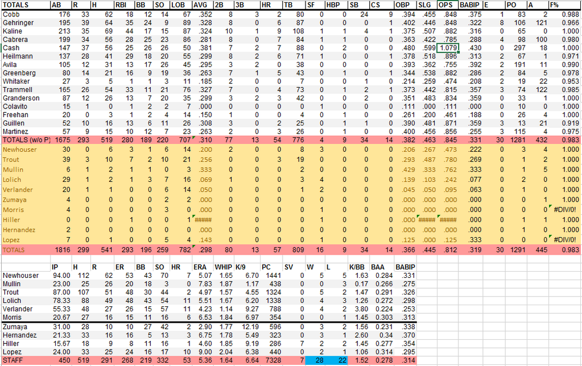Select Kaline's total bases value 108

coord(298,31)
